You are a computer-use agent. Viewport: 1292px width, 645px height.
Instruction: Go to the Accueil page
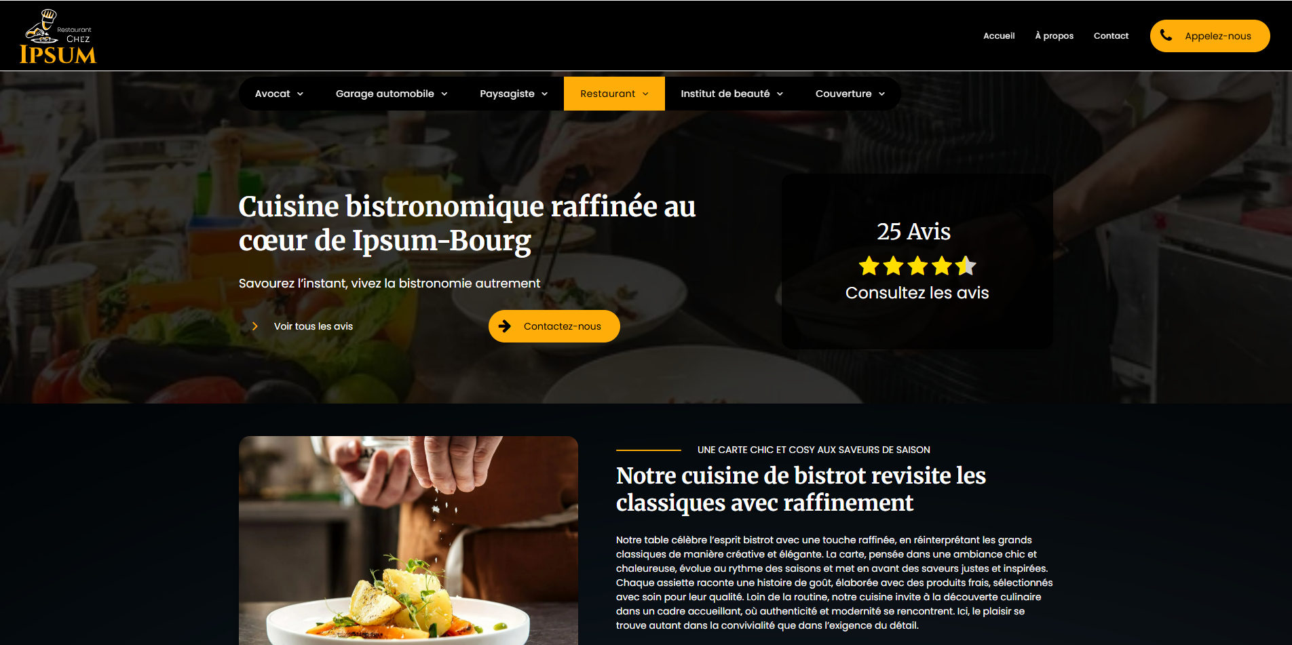point(999,36)
